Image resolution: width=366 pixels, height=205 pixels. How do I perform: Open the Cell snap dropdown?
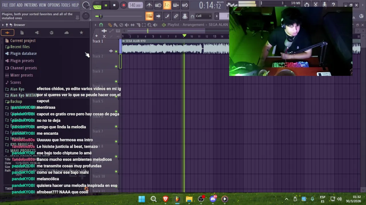pyautogui.click(x=204, y=16)
